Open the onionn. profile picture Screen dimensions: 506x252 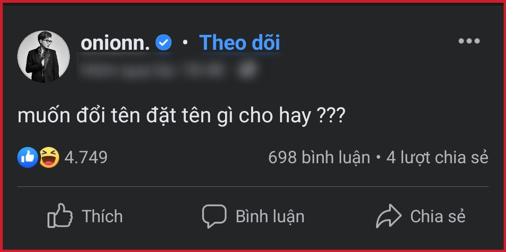click(44, 57)
